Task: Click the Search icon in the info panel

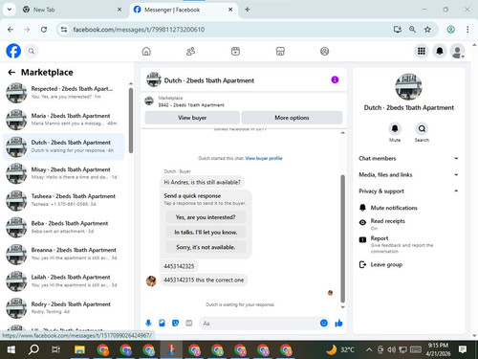Action: (422, 128)
